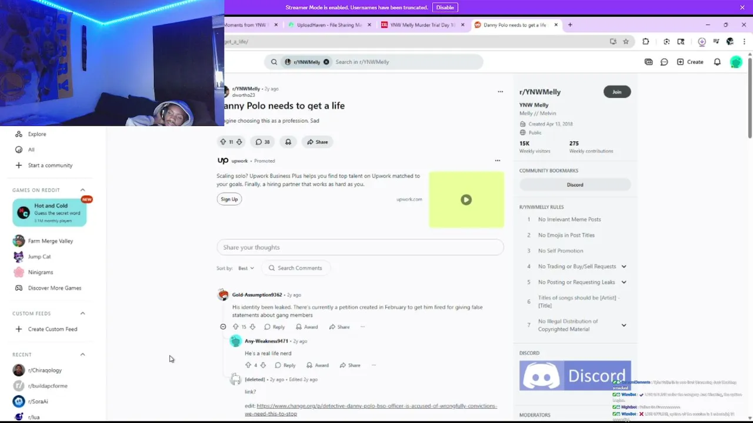Collapse the Recent section

tap(82, 354)
